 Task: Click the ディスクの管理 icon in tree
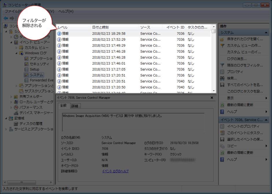16,124
